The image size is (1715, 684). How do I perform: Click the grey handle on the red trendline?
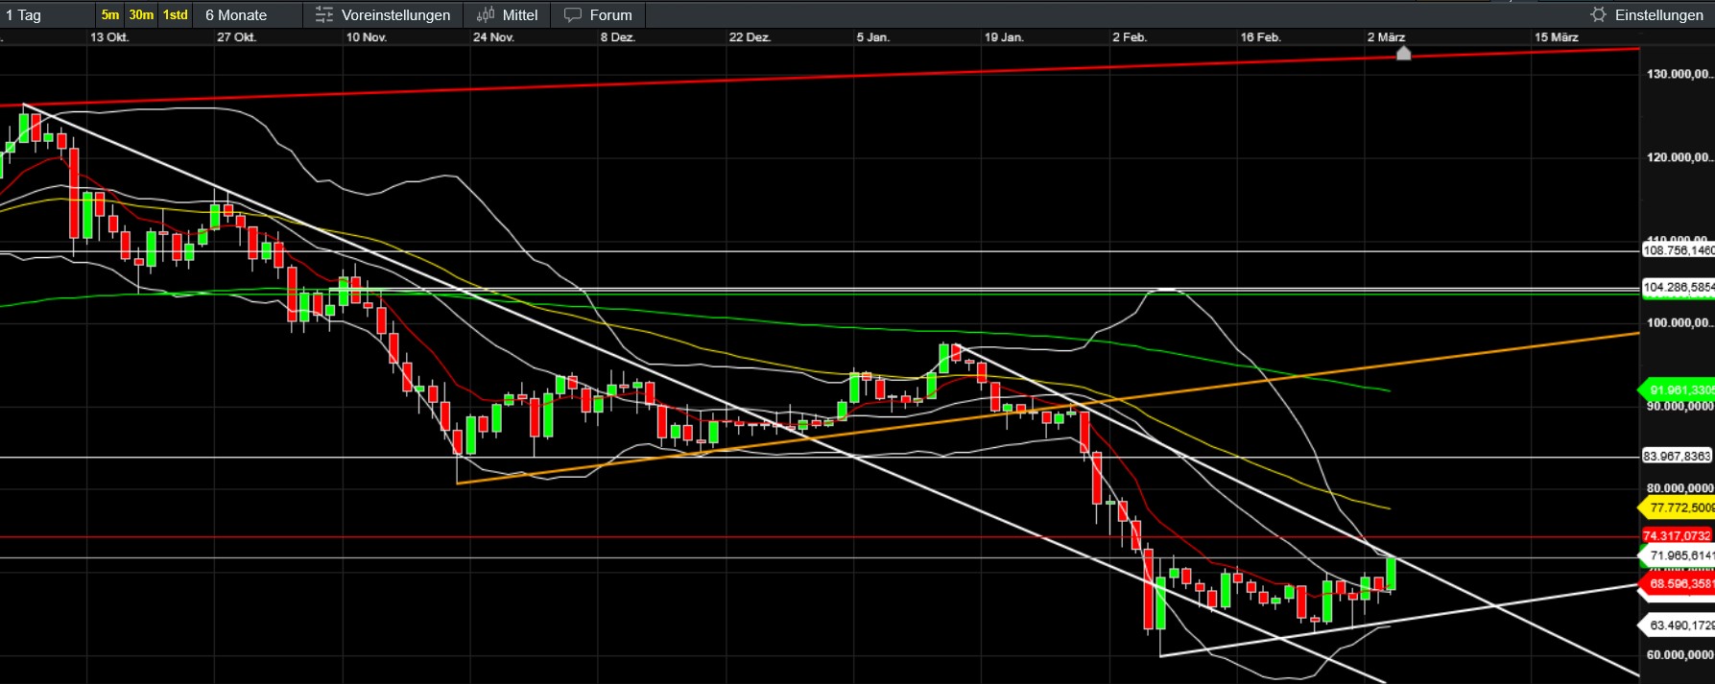[x=1403, y=54]
